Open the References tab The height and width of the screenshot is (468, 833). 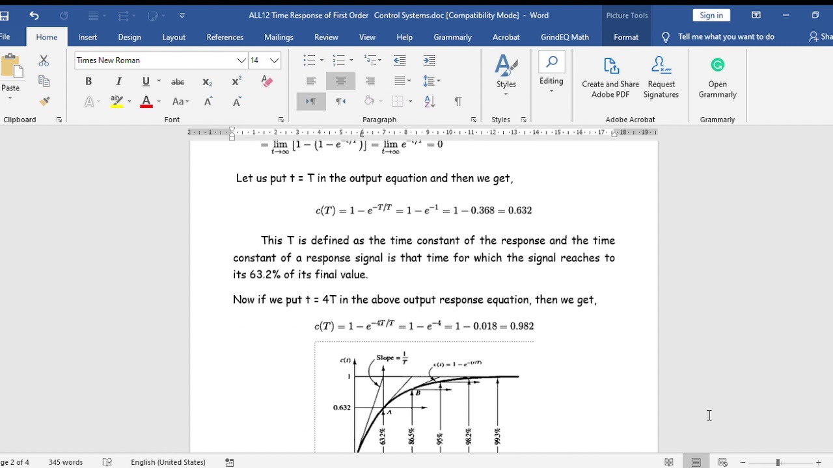tap(225, 37)
